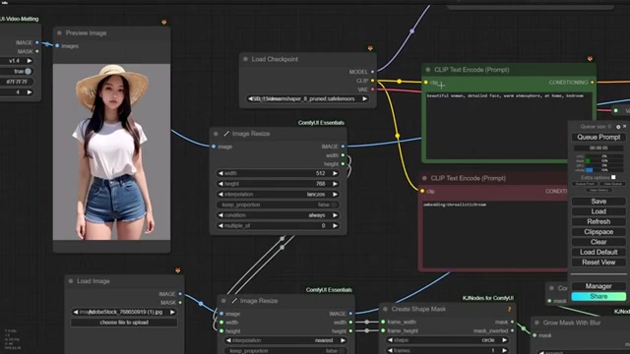The width and height of the screenshot is (630, 354).
Task: Click the Load button in the queue panel
Action: click(598, 211)
